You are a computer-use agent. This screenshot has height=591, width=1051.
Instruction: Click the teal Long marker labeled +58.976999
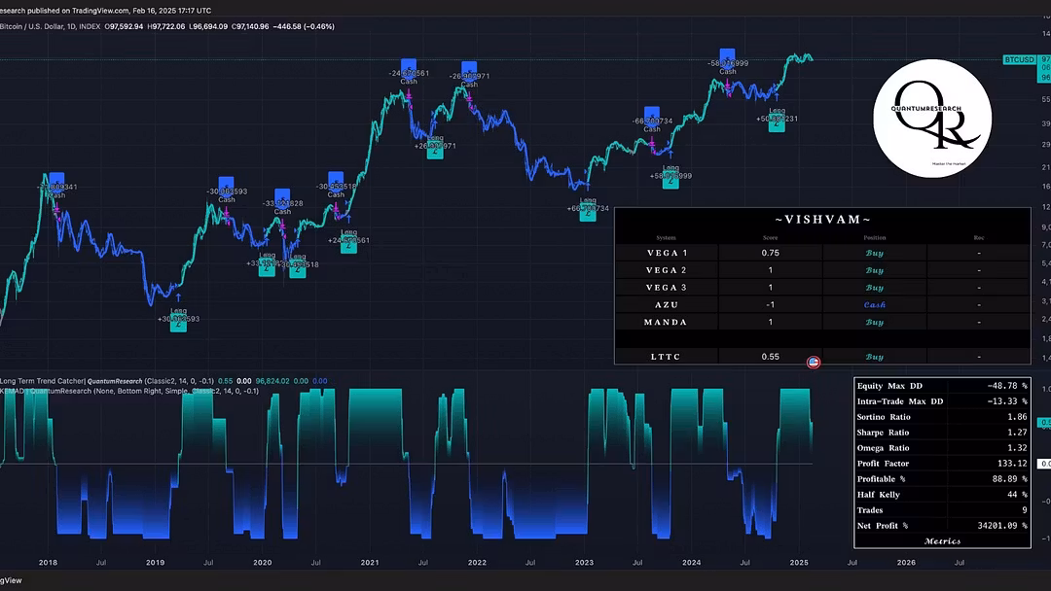click(670, 181)
